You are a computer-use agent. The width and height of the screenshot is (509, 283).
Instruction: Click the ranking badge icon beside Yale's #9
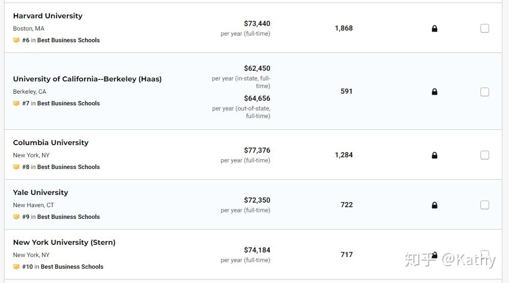(16, 217)
